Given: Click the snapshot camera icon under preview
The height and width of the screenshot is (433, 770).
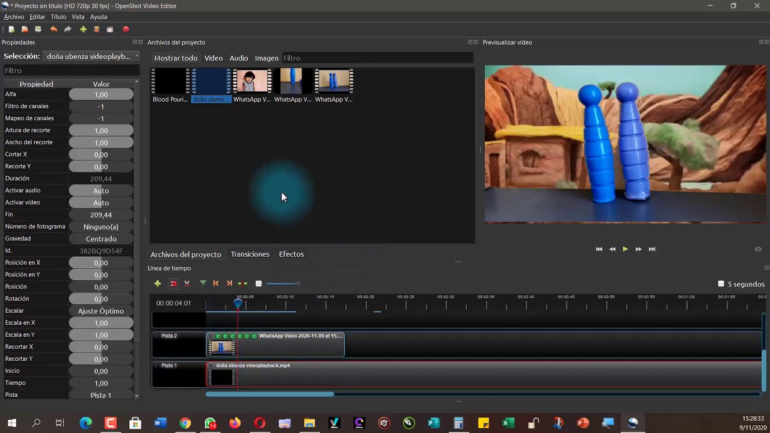Looking at the screenshot, I should click(758, 249).
